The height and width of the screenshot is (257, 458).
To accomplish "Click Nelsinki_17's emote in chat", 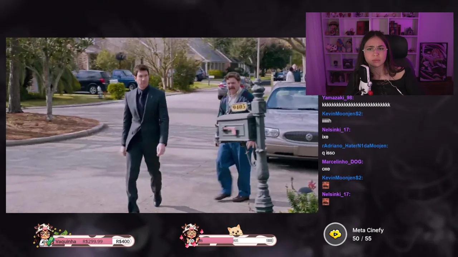I will point(326,202).
